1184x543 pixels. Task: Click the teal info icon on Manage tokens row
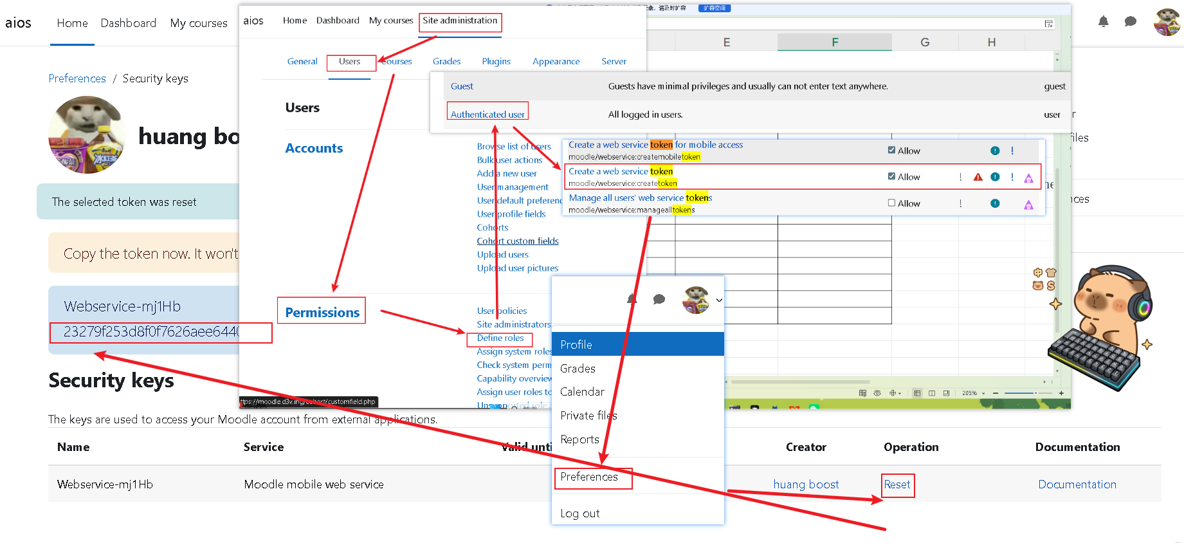click(x=995, y=203)
